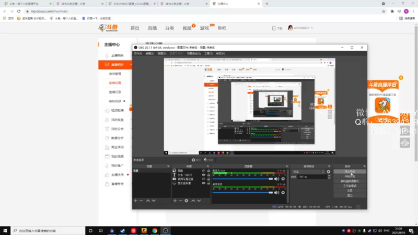Open the 编辑(E) menu in OBS
This screenshot has width=418, height=235.
(x=150, y=54)
